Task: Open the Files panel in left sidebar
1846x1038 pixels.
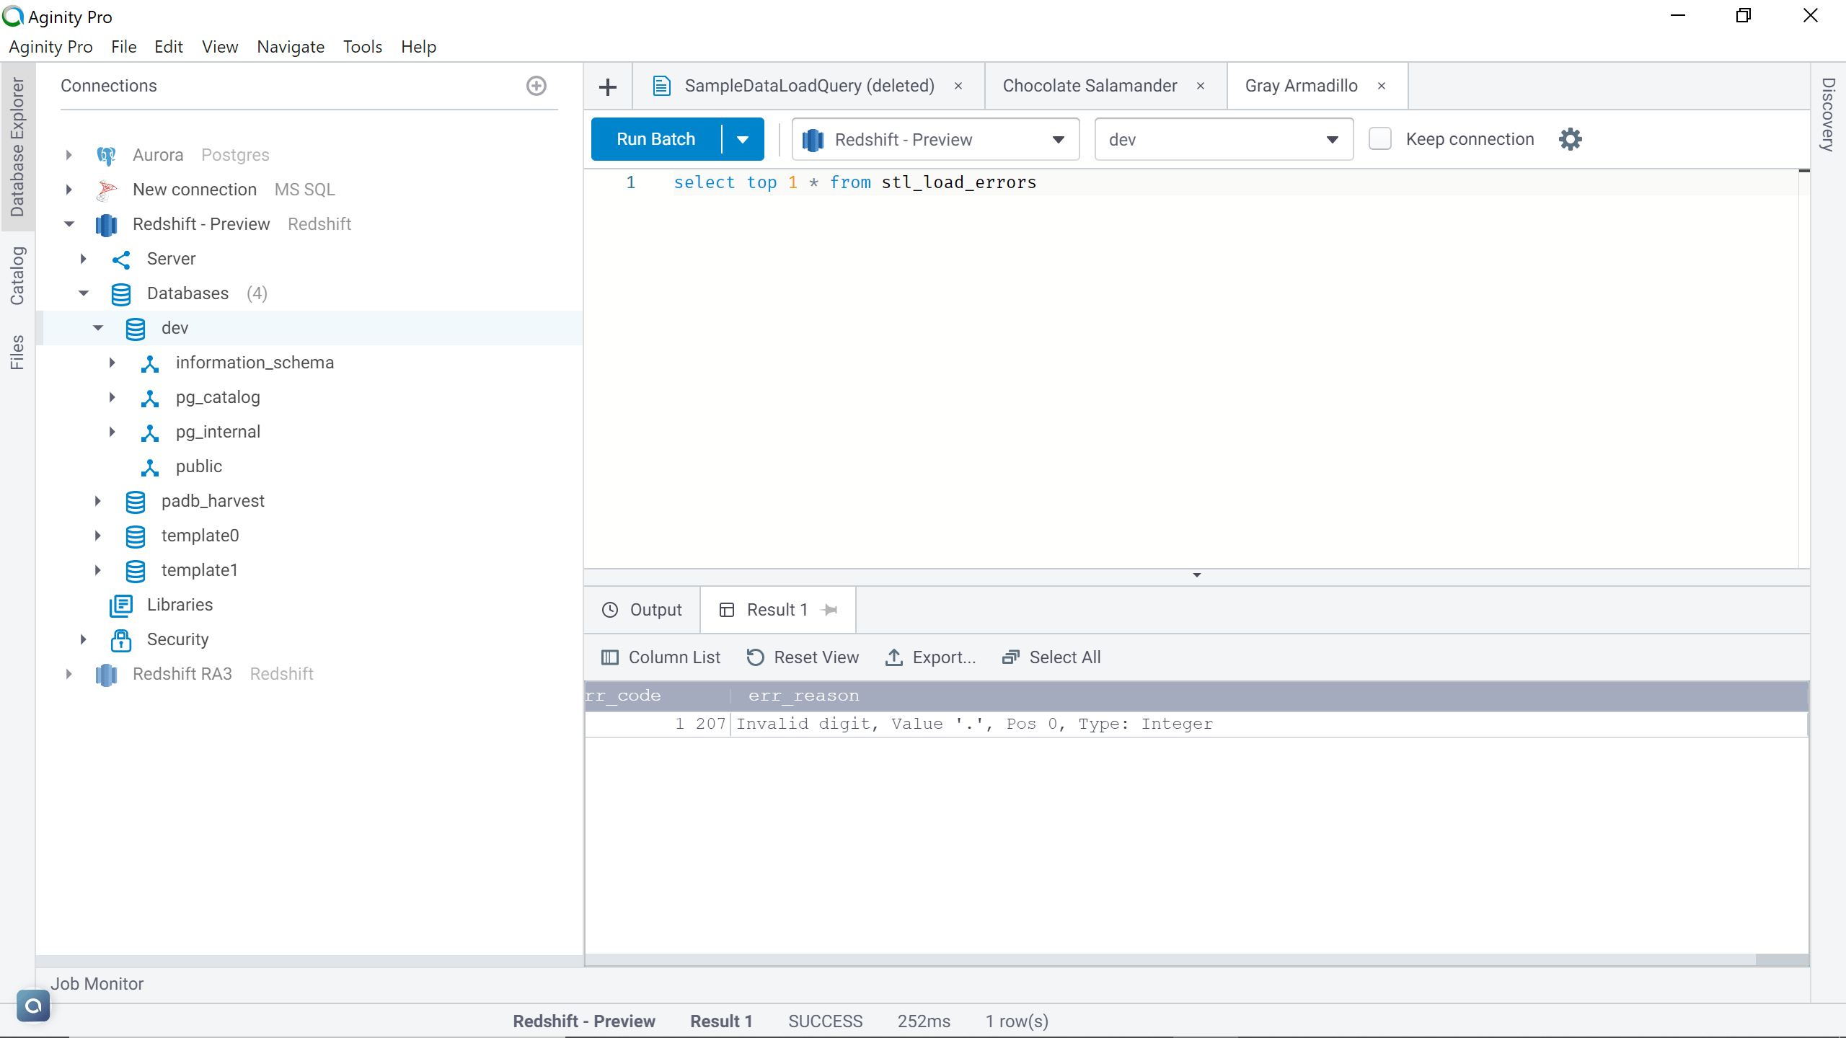Action: coord(18,349)
